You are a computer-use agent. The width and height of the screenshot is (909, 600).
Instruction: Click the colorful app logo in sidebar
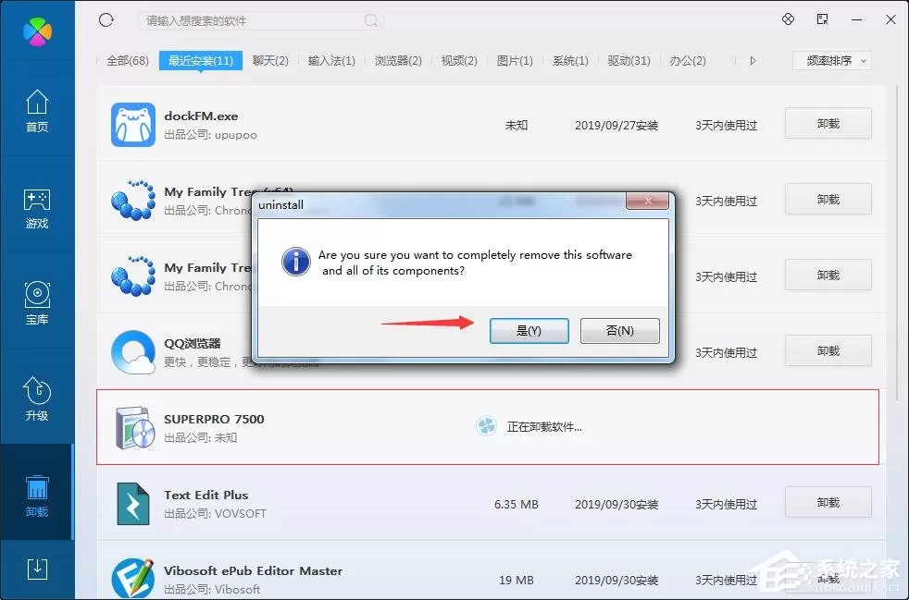[37, 31]
